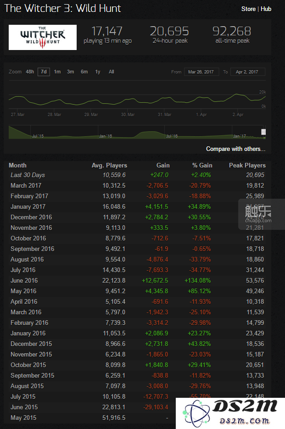Viewport: 285px width, 429px height.
Task: Click the 92,268 all-time peak figure
Action: (x=232, y=31)
